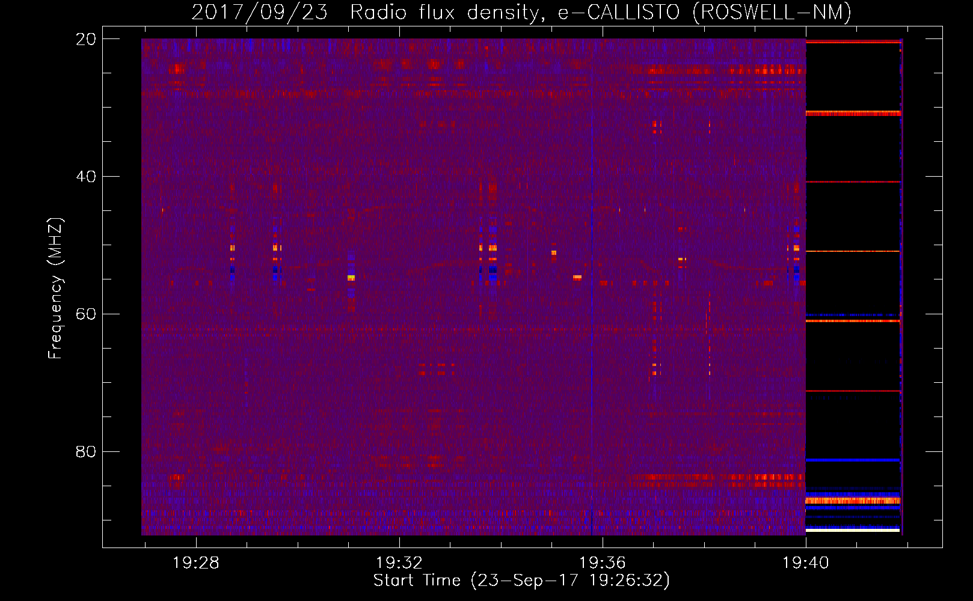Click the '19:32' time tick label
The height and width of the screenshot is (601, 973).
399,563
